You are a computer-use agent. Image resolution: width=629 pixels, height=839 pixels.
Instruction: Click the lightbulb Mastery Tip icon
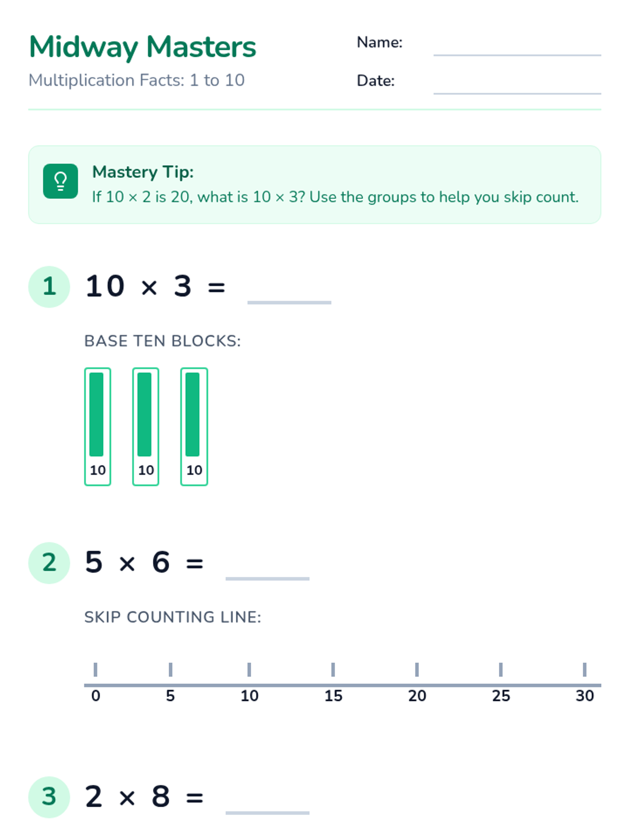[60, 181]
